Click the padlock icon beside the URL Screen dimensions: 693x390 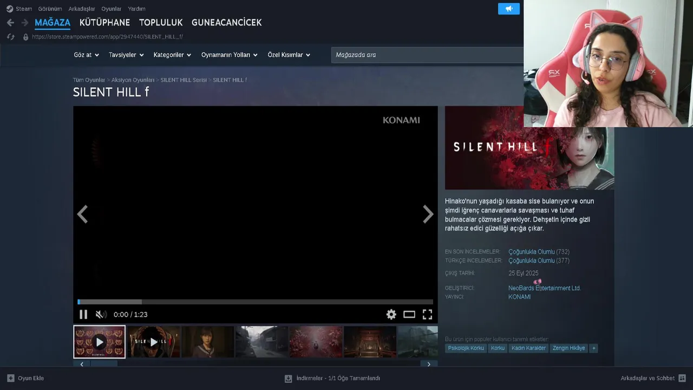pyautogui.click(x=25, y=37)
